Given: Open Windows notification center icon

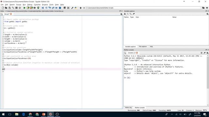Looking at the screenshot, I should click(205, 114).
